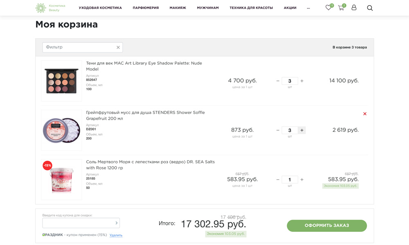This screenshot has width=409, height=245.
Task: Remove the STENDERS shower mousse from cart
Action: point(365,114)
